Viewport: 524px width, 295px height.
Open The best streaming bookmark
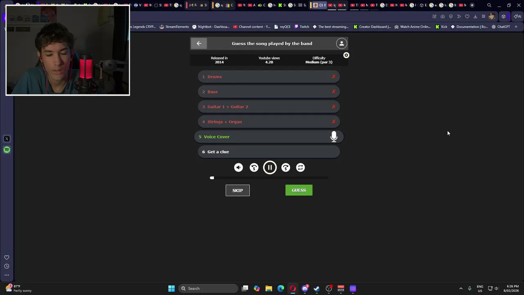pos(330,27)
